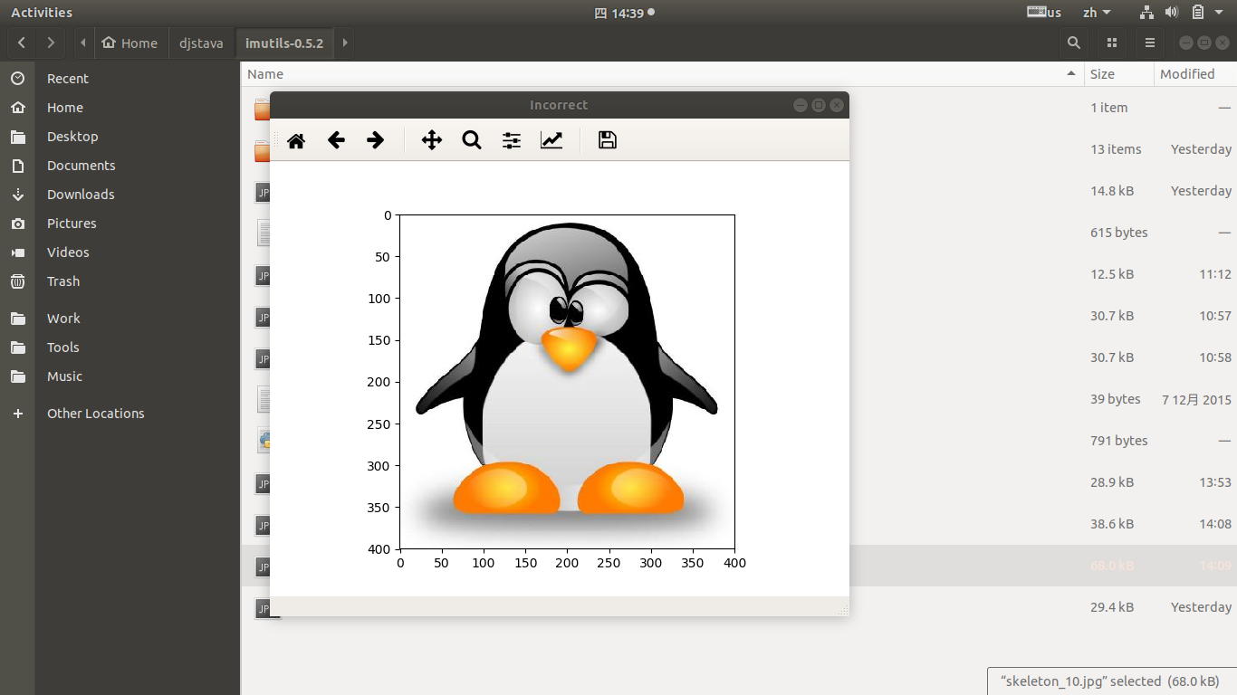Expand path bar left arrow
The image size is (1237, 695).
click(x=83, y=43)
